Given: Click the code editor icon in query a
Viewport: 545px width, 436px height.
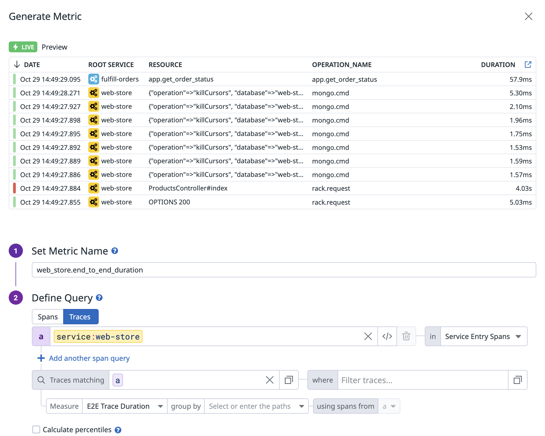Looking at the screenshot, I should click(387, 336).
